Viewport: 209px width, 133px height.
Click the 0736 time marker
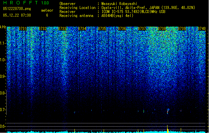122,29
